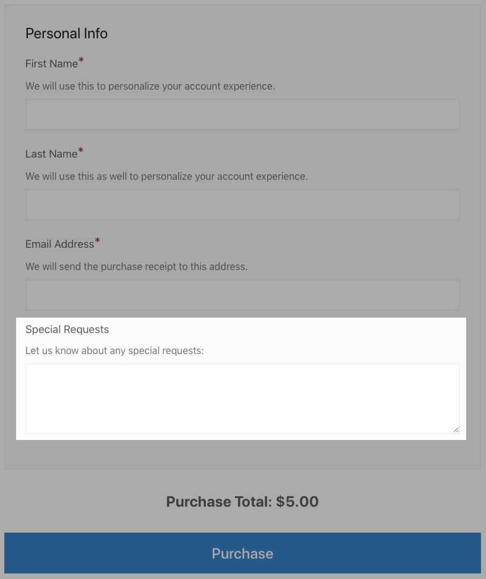
Task: Click the First Name input field
Action: coord(242,115)
